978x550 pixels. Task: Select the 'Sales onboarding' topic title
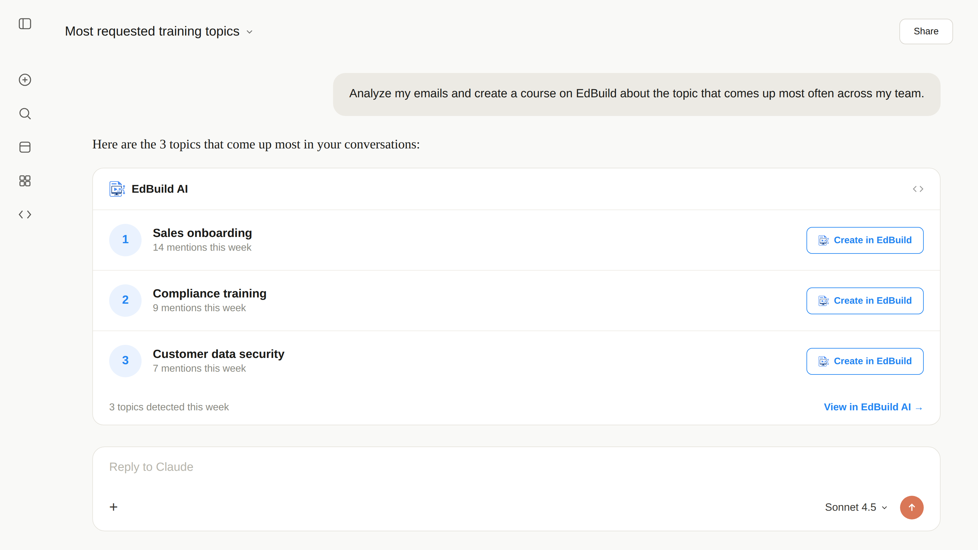tap(202, 233)
